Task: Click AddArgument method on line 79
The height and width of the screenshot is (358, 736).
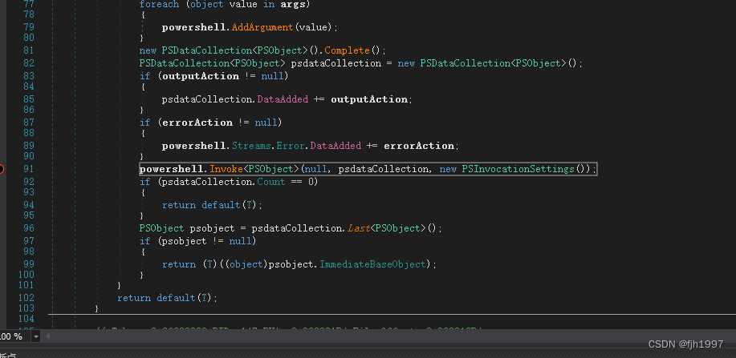Action: click(262, 27)
